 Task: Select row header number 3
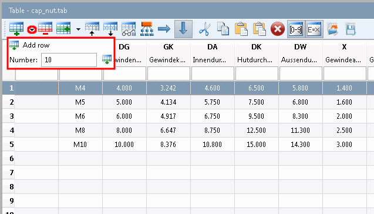click(9, 116)
